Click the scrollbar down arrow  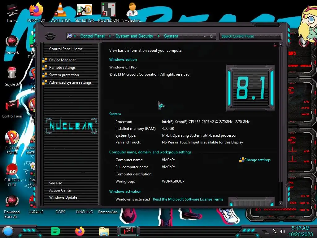(280, 203)
